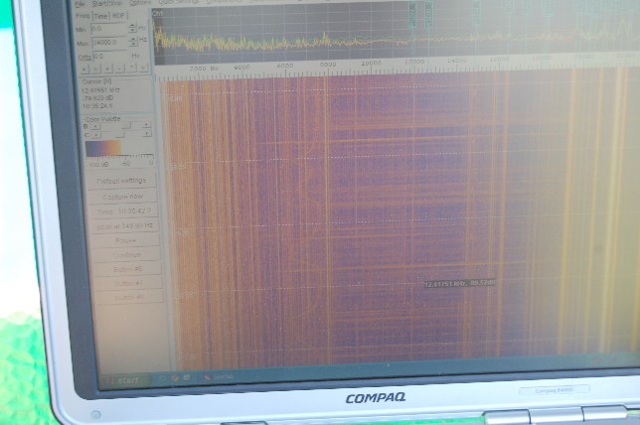Click the Offs frequency offset field
Viewport: 640px width, 425px height.
tap(112, 56)
